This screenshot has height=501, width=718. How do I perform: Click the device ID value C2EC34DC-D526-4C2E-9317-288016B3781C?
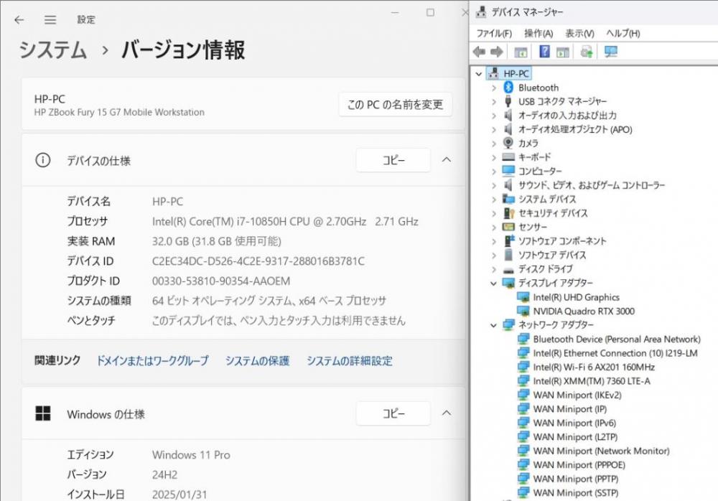click(x=258, y=261)
